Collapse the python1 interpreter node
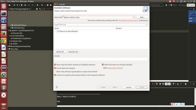This screenshot has width=196, height=110. (x=9, y=31)
